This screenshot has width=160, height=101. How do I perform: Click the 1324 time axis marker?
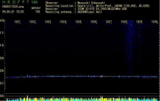[x=63, y=22]
